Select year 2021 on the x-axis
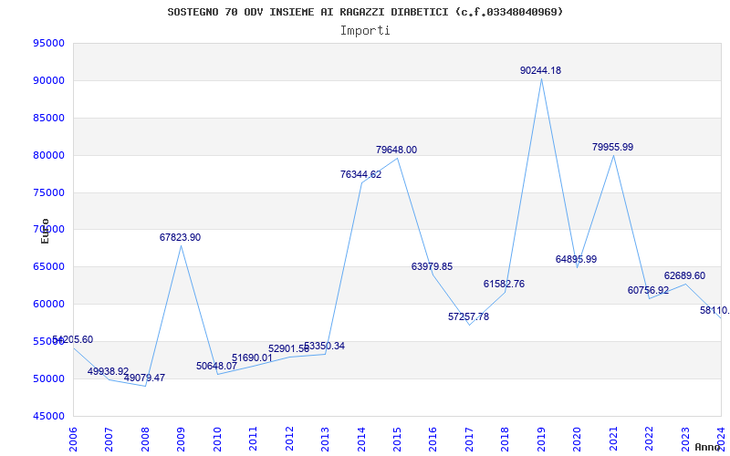Viewport: 730px width, 456px height. pyautogui.click(x=613, y=439)
